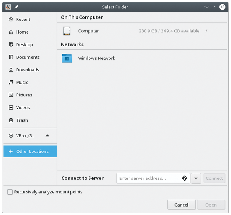Focus the Enter server address field
The image size is (231, 215).
click(x=153, y=178)
